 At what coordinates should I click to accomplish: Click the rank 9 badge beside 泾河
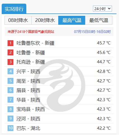(10, 118)
